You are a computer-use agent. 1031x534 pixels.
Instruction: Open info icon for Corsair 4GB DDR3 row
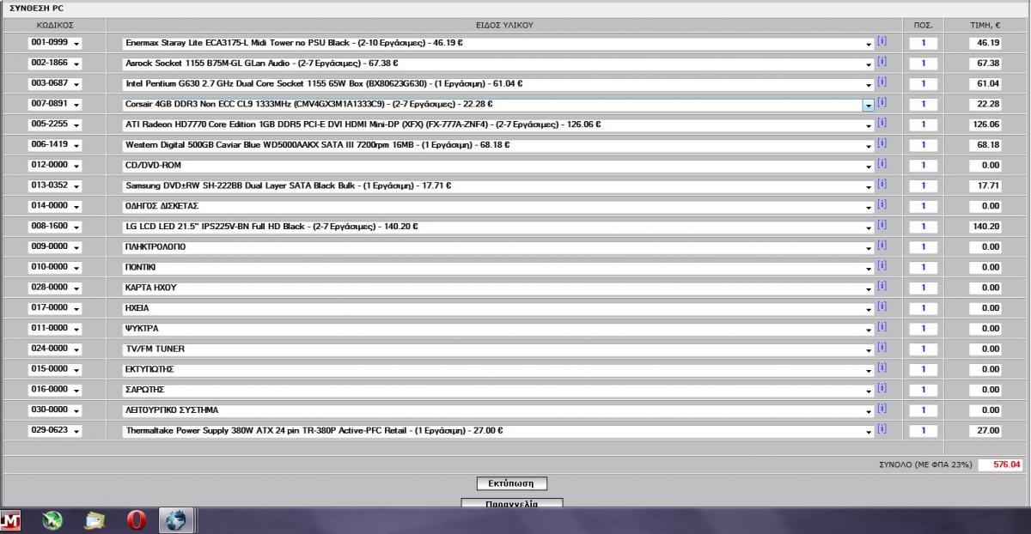click(x=882, y=103)
